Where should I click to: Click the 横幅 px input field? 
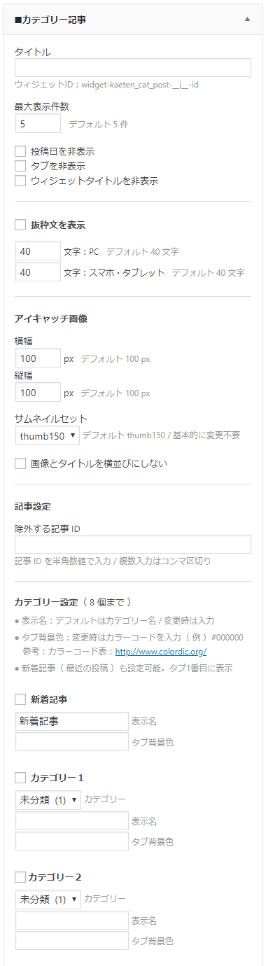point(38,358)
